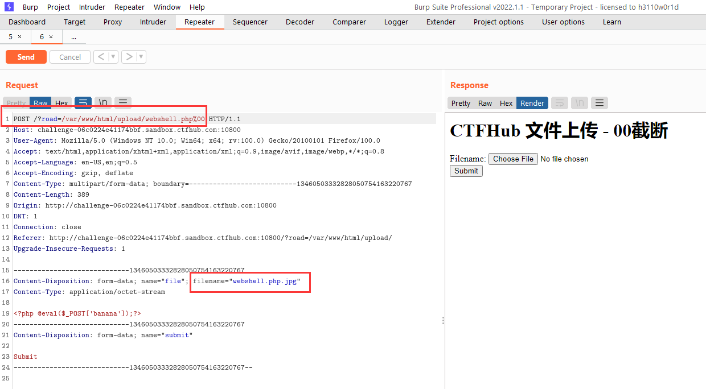Screen dimensions: 706x389
Task: Click Submit button in rendered response
Action: click(x=466, y=171)
